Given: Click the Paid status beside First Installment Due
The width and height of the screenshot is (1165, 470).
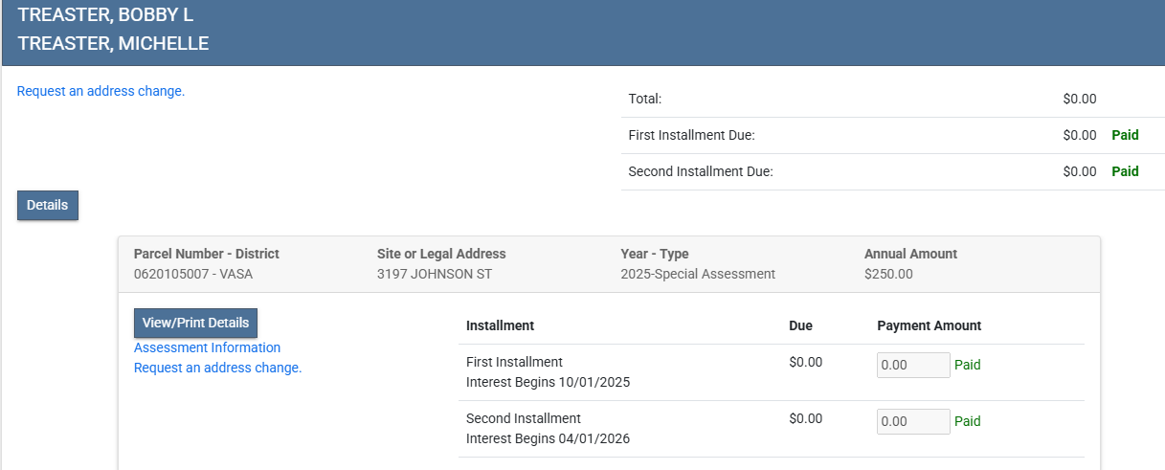Looking at the screenshot, I should click(1125, 136).
